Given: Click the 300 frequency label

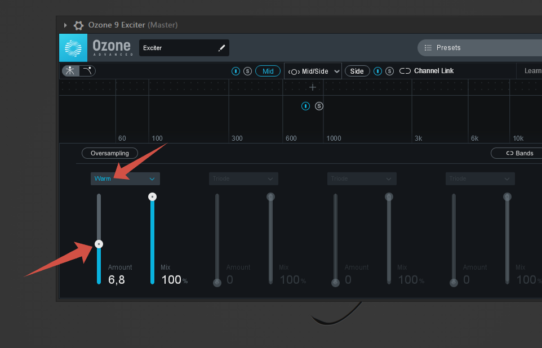Looking at the screenshot, I should (x=237, y=138).
